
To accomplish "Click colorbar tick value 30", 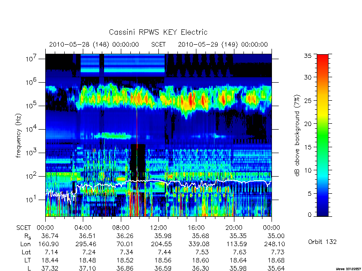I will coord(308,77).
